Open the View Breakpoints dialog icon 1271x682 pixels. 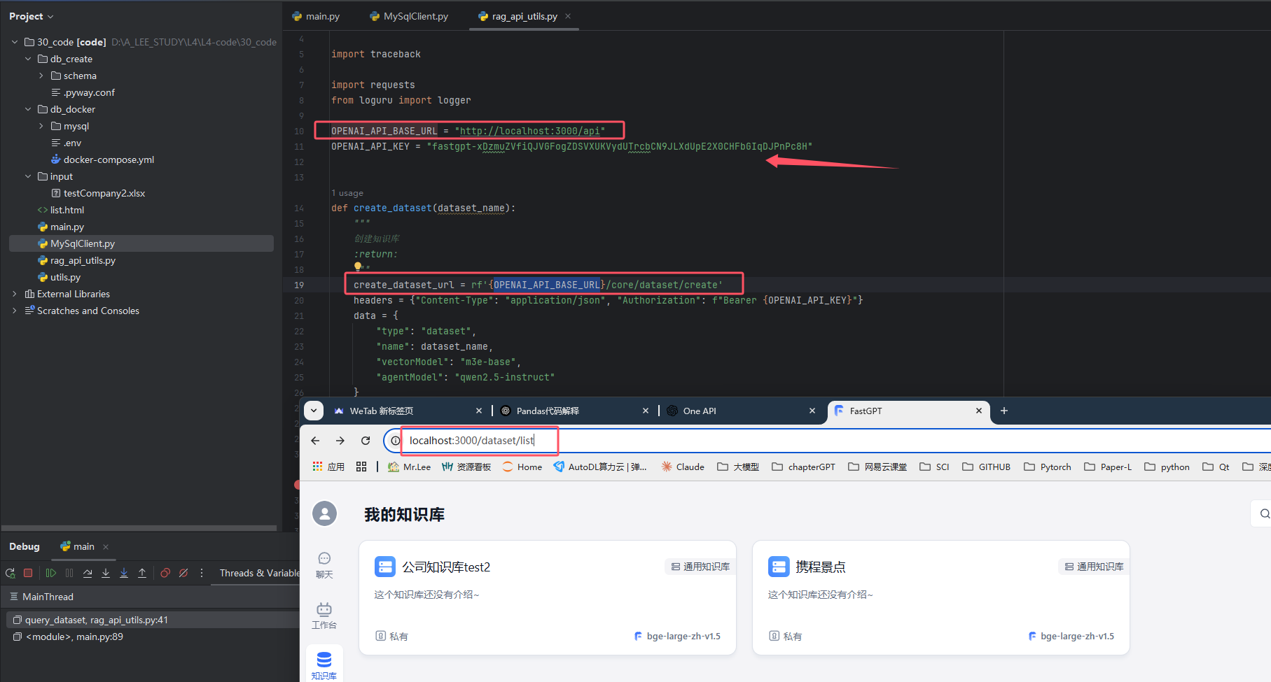point(165,573)
